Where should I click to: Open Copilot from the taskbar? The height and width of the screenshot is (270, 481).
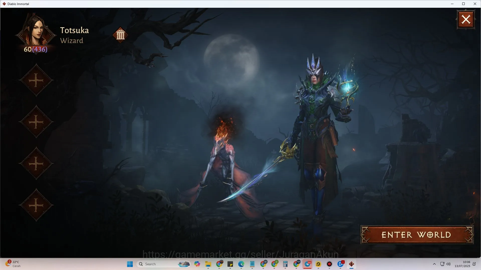coord(197,264)
